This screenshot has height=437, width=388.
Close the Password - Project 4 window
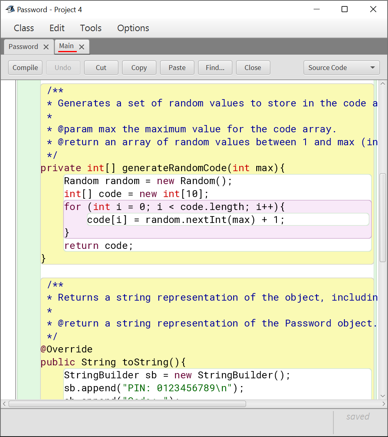[x=373, y=9]
